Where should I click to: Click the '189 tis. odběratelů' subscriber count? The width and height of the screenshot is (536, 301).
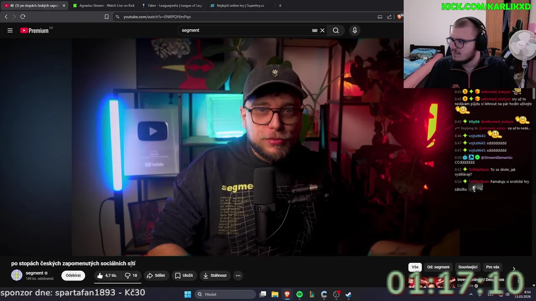coord(40,279)
